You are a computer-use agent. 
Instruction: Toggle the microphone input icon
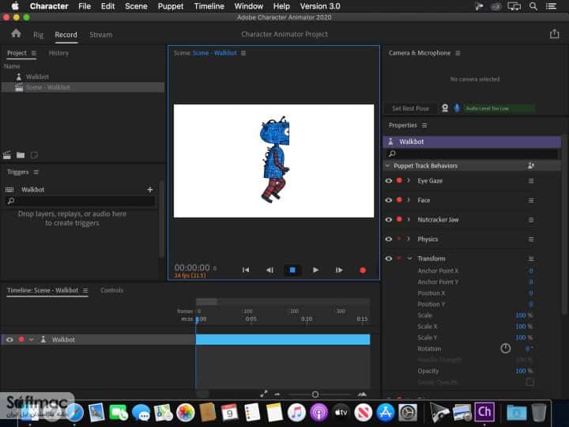[457, 108]
